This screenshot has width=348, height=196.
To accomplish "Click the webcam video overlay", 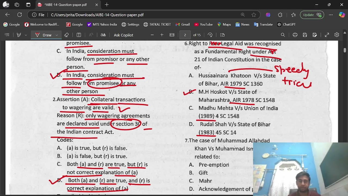I will 300,169.
